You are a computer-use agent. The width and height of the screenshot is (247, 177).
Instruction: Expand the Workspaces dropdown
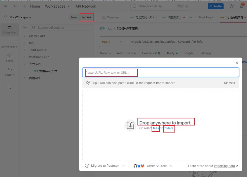(x=57, y=6)
